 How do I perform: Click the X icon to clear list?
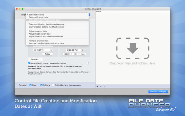pyautogui.click(x=104, y=86)
